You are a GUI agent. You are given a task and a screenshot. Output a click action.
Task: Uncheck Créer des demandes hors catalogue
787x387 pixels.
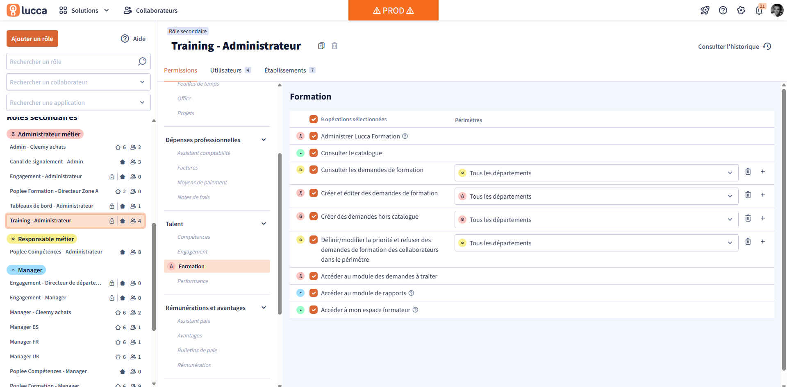[x=314, y=216]
